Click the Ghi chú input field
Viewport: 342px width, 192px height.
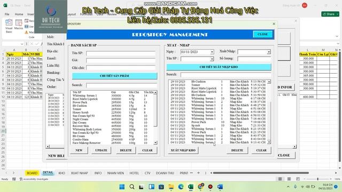(x=121, y=68)
